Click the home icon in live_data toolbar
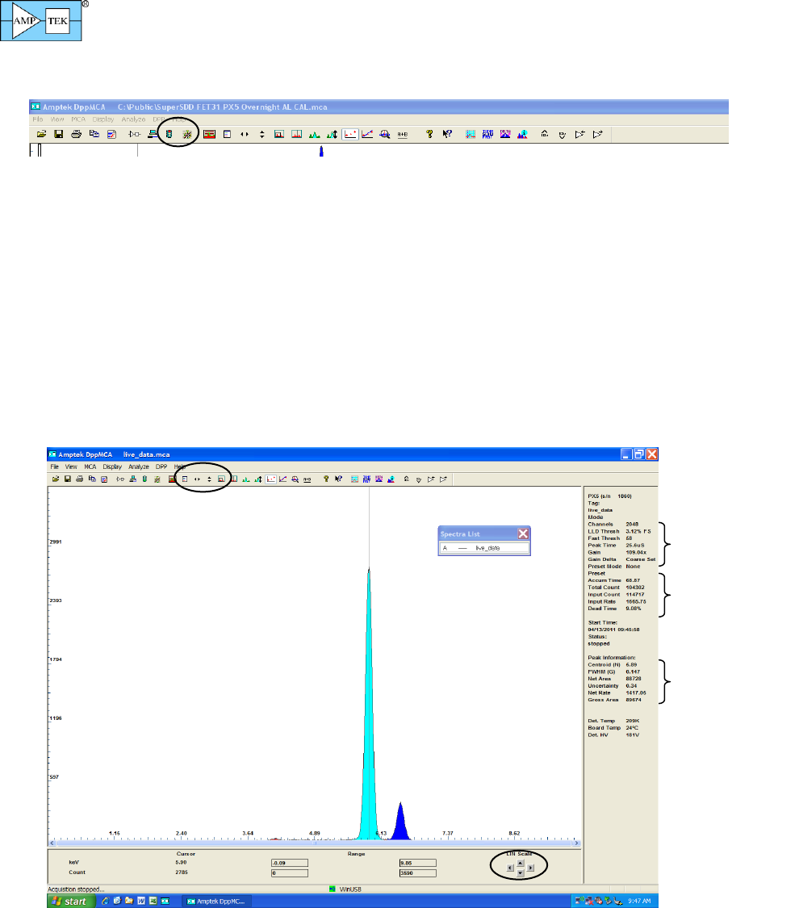799x908 pixels. (x=407, y=479)
